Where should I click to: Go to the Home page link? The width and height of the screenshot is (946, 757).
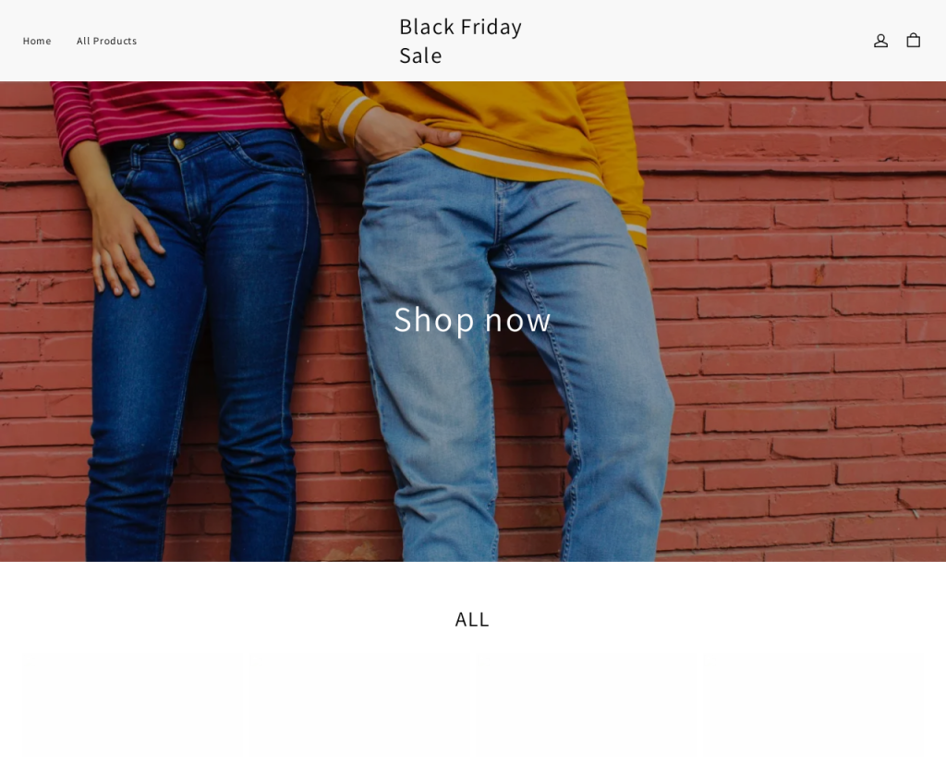[x=37, y=41]
